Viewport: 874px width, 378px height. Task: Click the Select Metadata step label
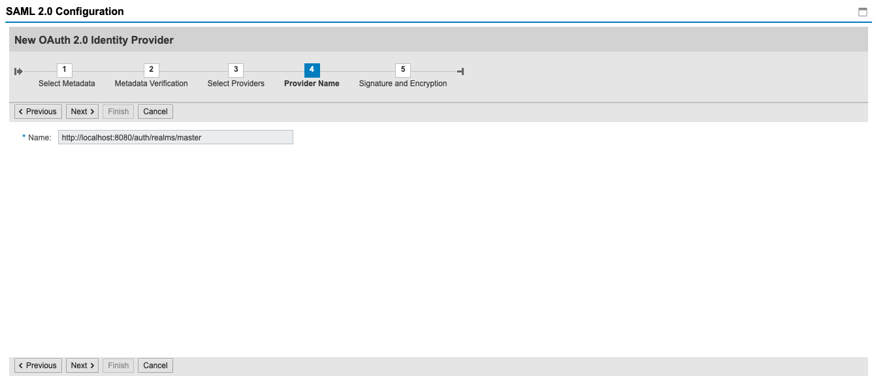click(67, 84)
